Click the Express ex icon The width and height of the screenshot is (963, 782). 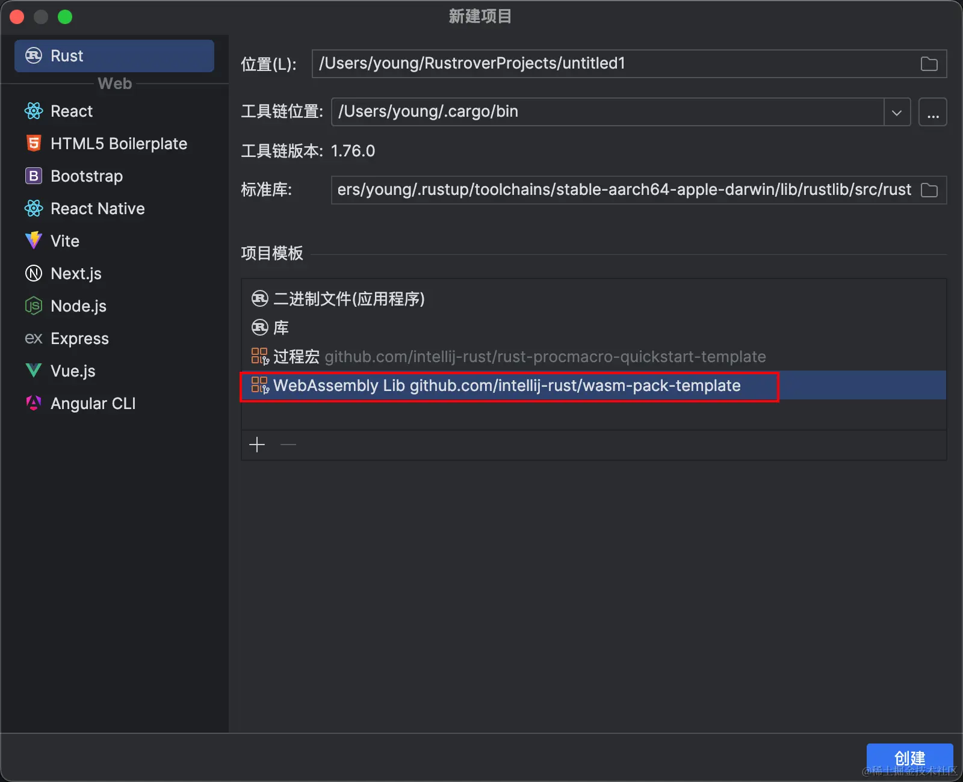[x=34, y=339]
